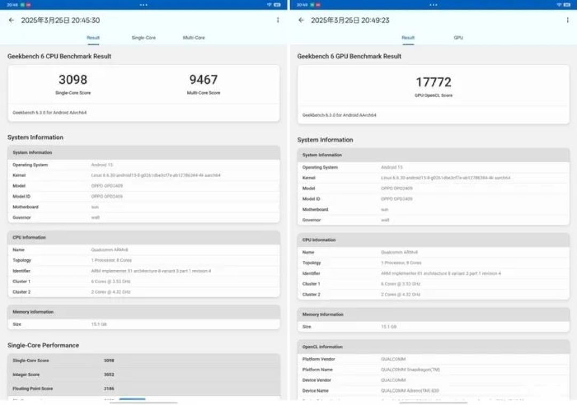Tap Memory Information section header on GPU screen

point(433,315)
